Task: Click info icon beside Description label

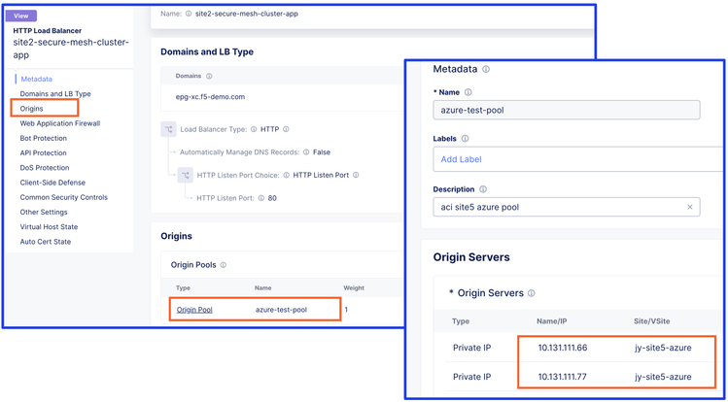Action: (x=483, y=189)
